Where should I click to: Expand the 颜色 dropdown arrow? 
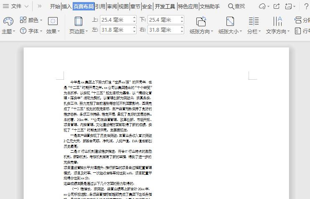click(41, 20)
